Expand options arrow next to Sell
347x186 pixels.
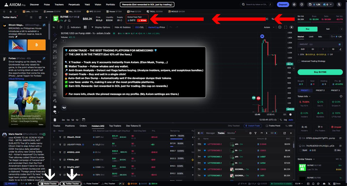(x=342, y=29)
